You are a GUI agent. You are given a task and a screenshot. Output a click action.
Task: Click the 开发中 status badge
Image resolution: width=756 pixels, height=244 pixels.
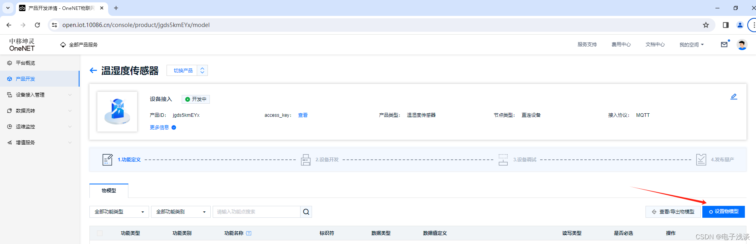pyautogui.click(x=196, y=99)
